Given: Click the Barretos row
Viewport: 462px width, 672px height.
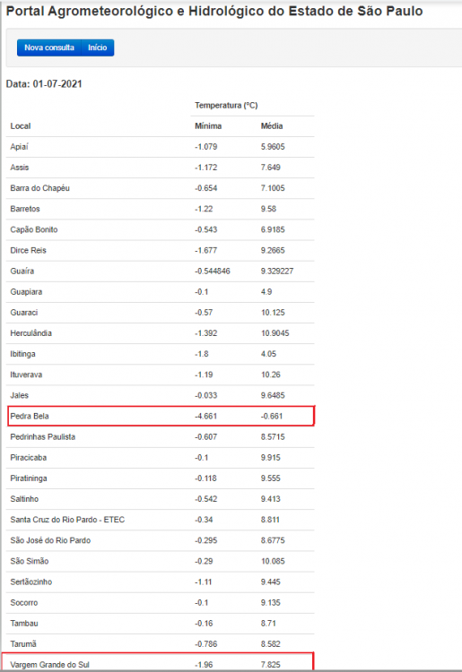Looking at the screenshot, I should [x=161, y=209].
